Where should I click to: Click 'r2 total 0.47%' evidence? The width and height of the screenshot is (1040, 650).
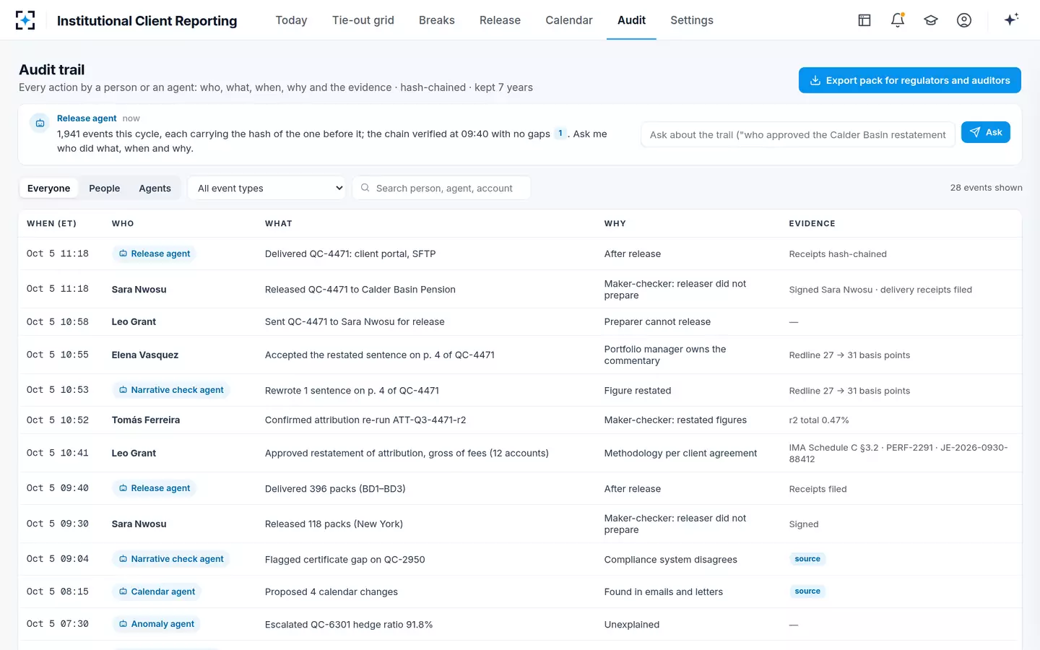click(819, 420)
